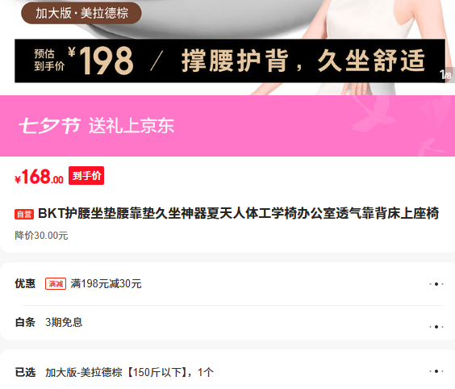Click the 优惠 row label
This screenshot has width=455, height=389.
[25, 283]
